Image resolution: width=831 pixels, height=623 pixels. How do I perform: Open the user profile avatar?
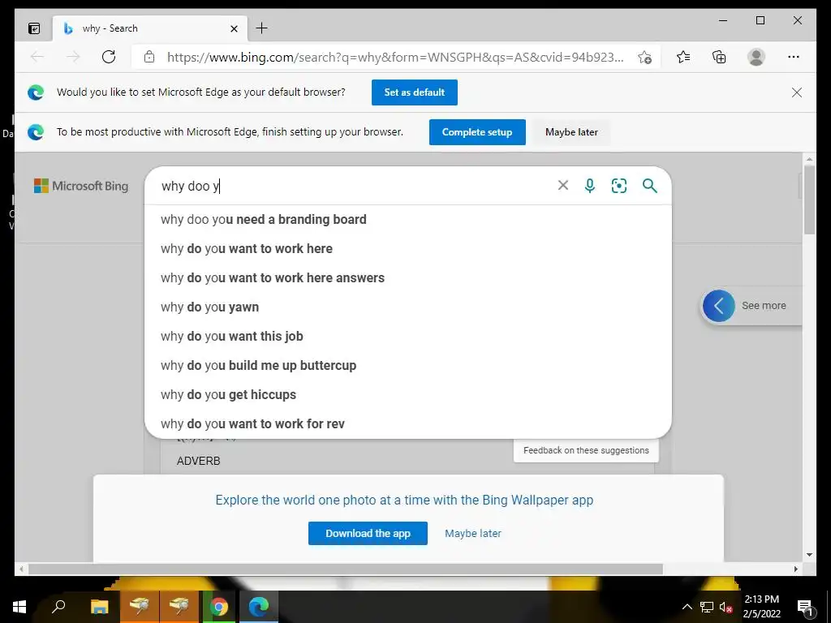tap(756, 57)
